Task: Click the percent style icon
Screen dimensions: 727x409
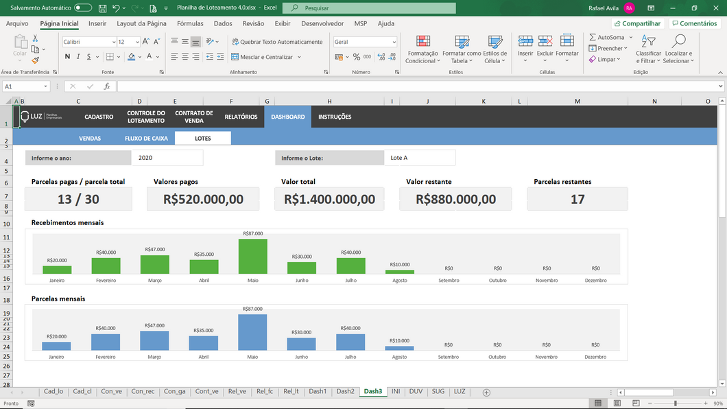Action: click(357, 57)
